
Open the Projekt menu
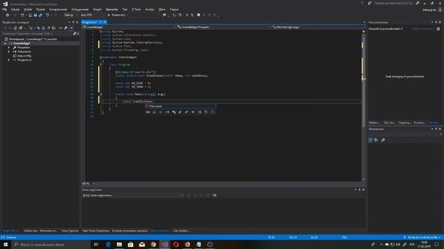pos(40,9)
